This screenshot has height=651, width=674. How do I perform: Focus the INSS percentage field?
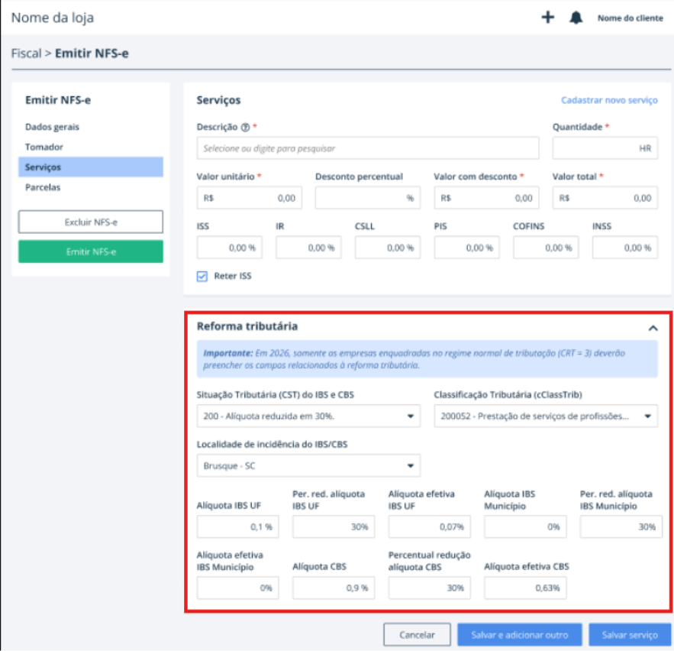[625, 248]
